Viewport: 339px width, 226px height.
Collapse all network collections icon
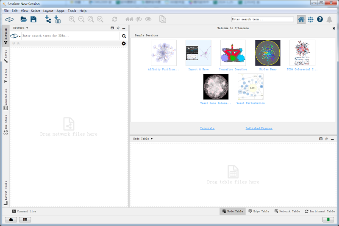click(18, 43)
